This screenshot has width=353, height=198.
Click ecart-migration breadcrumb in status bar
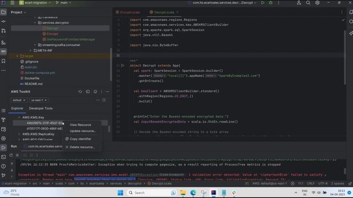pyautogui.click(x=16, y=183)
